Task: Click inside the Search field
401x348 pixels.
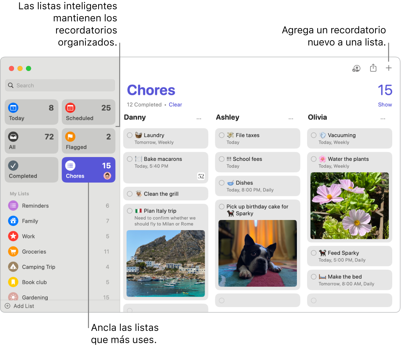Action: tap(60, 85)
